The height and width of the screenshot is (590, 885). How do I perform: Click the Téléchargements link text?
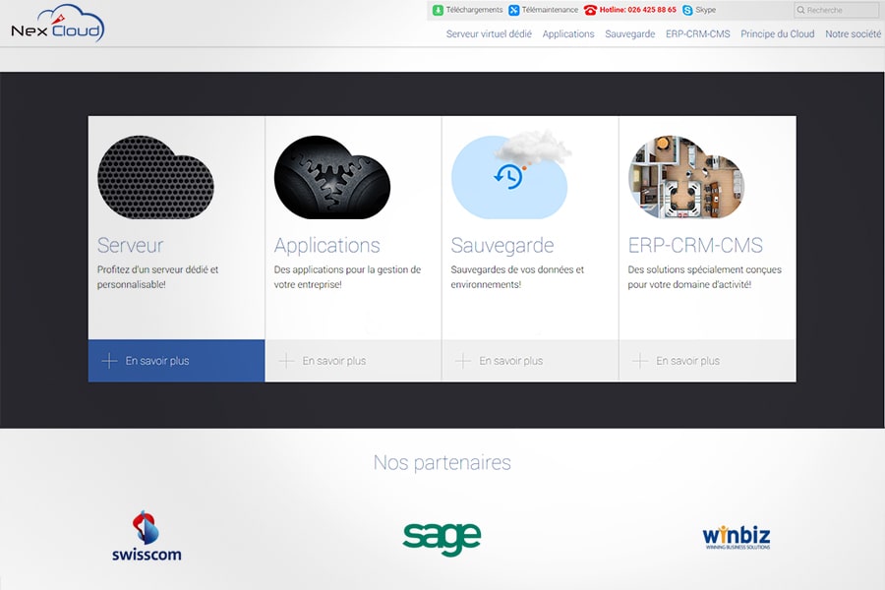click(x=474, y=11)
